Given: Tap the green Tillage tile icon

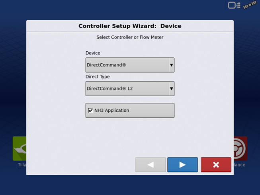Looking at the screenshot, I should point(20,148).
